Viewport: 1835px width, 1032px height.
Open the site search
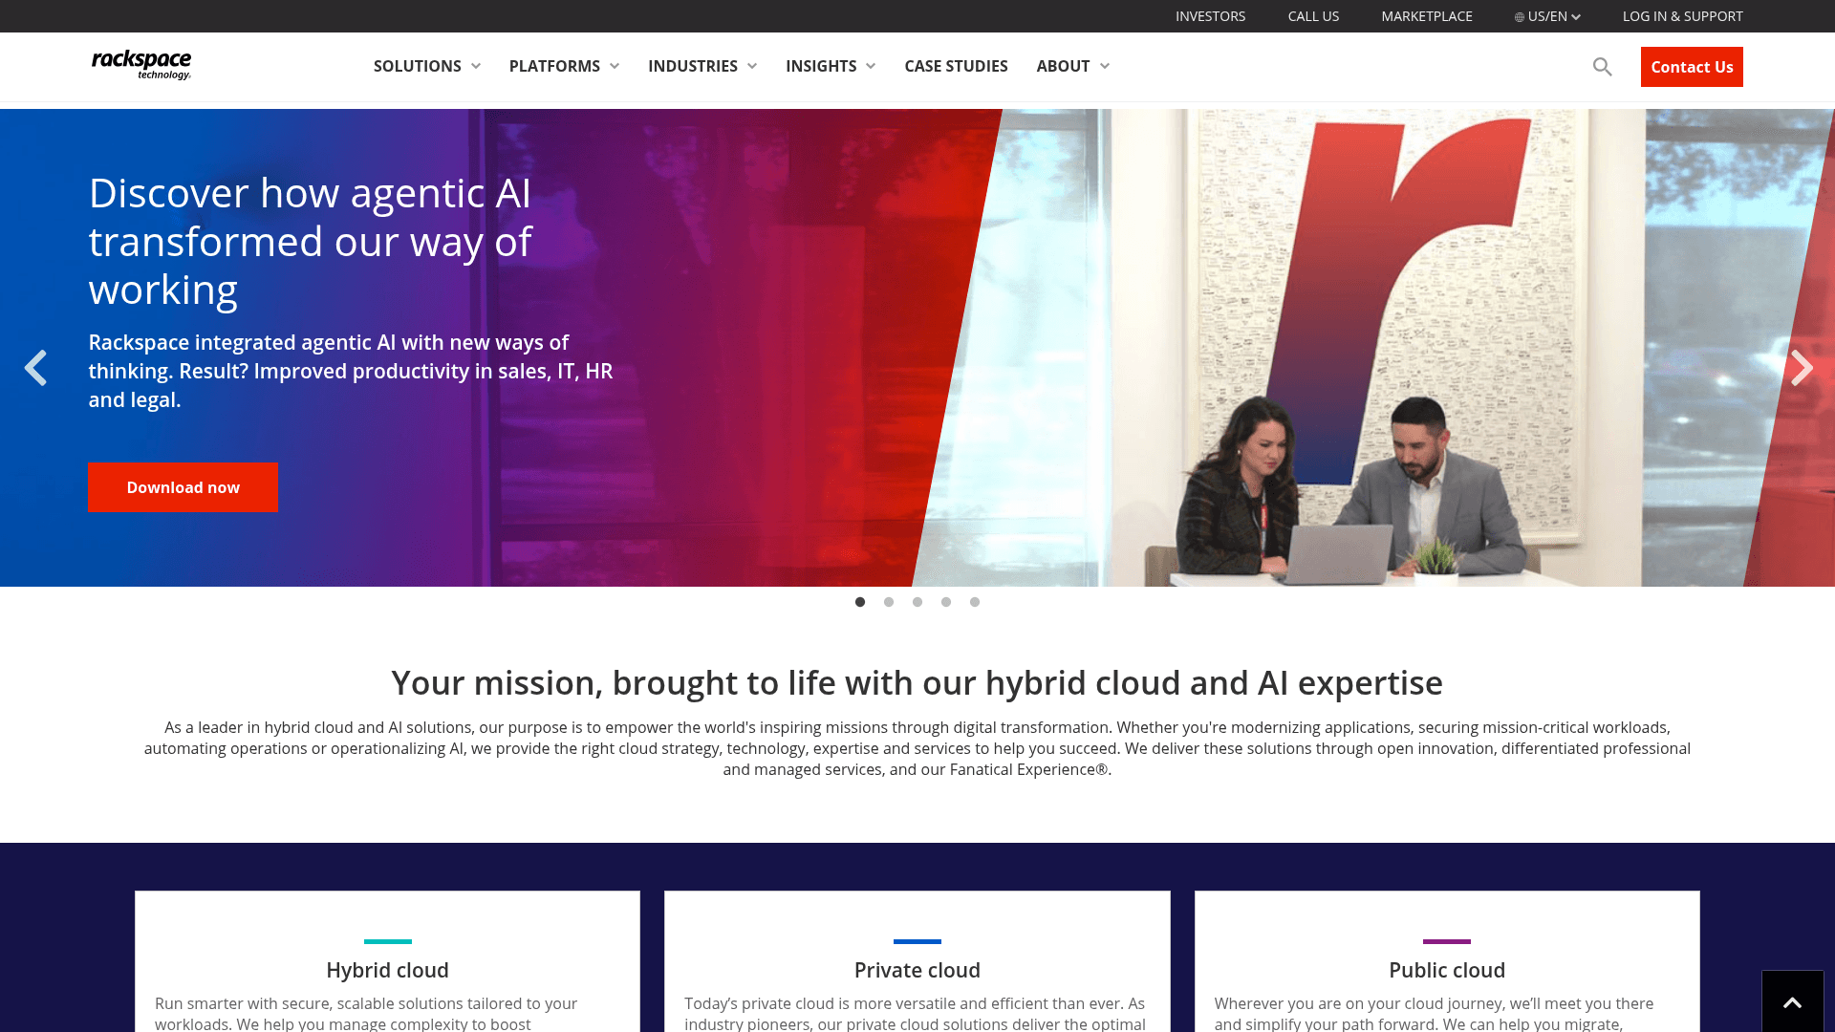[1602, 67]
